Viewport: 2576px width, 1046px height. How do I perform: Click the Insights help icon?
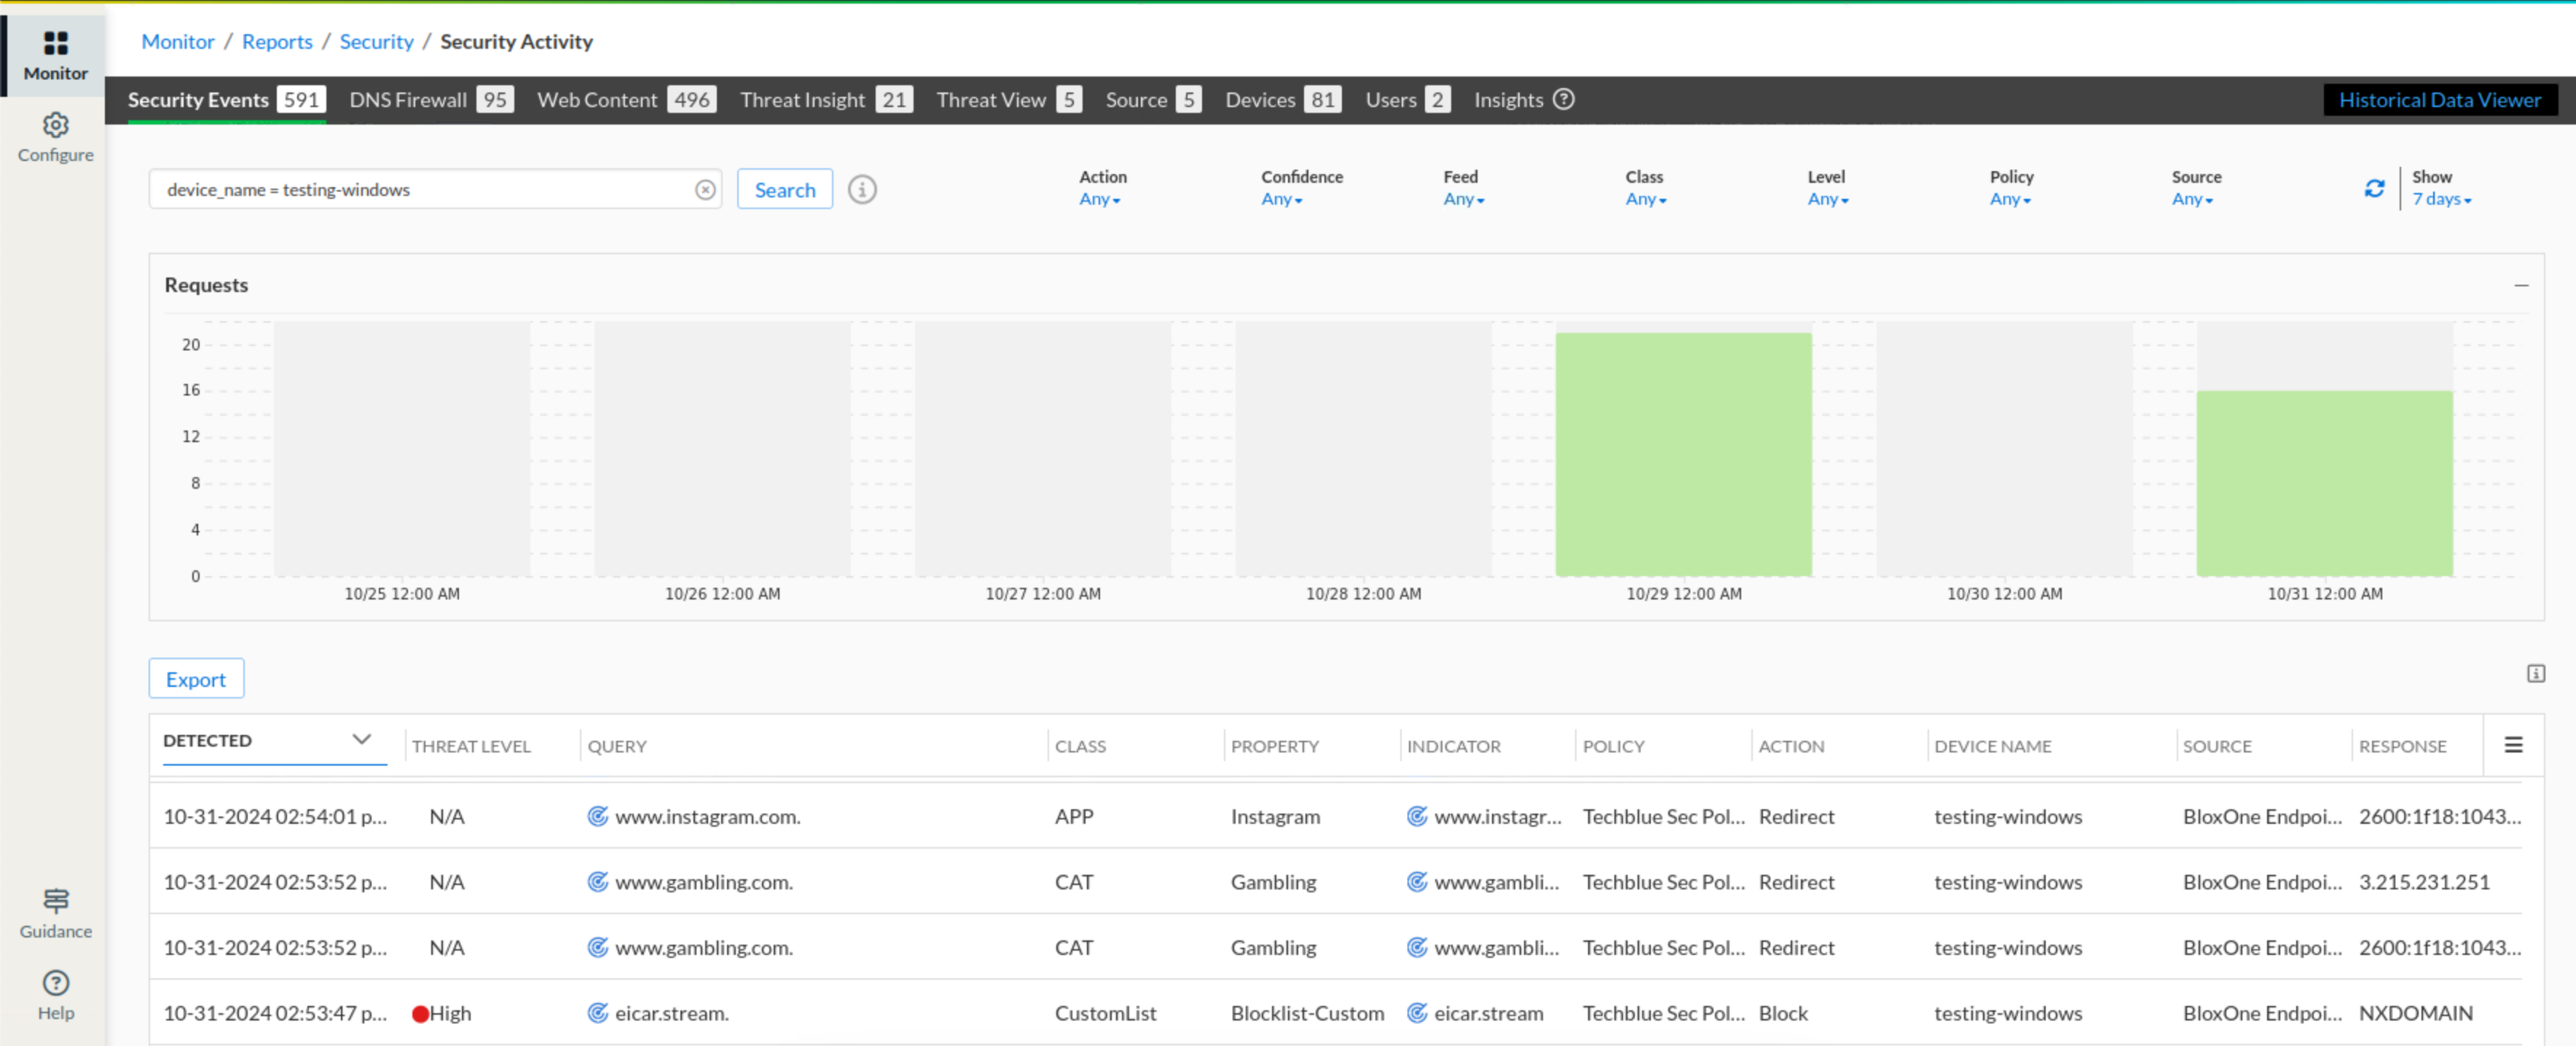1564,99
